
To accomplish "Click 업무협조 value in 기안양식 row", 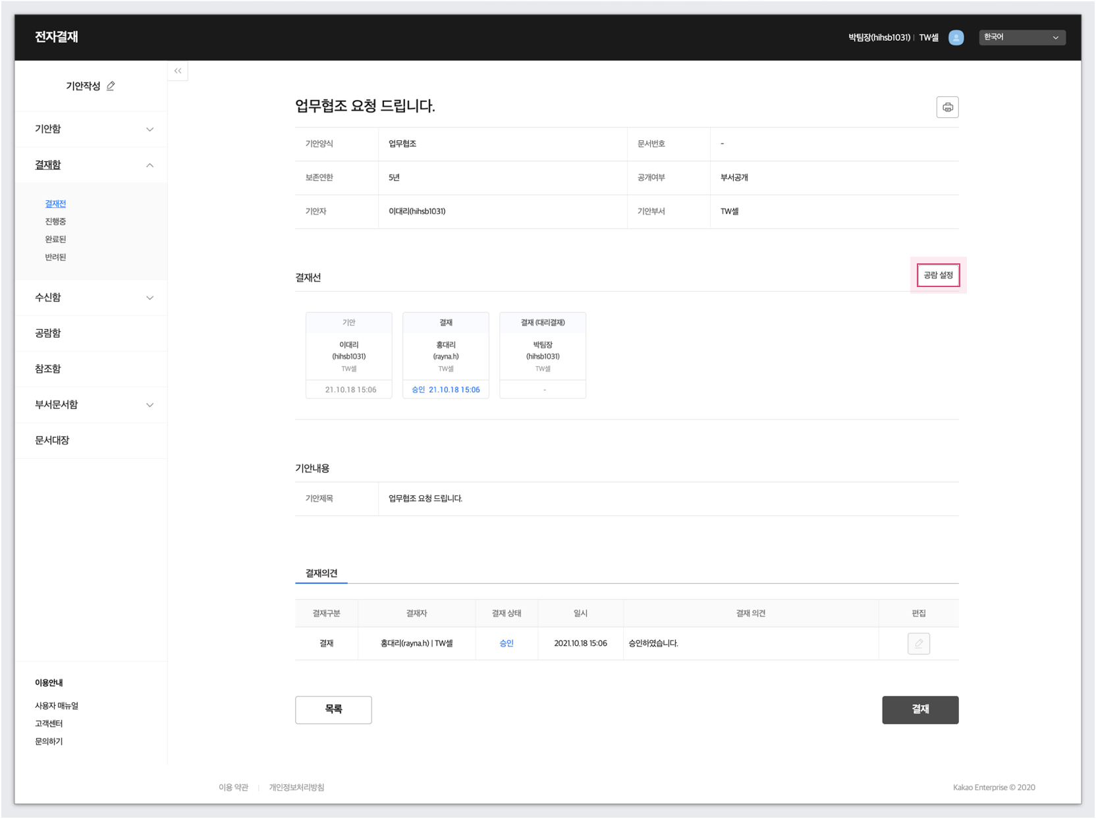I will point(402,144).
